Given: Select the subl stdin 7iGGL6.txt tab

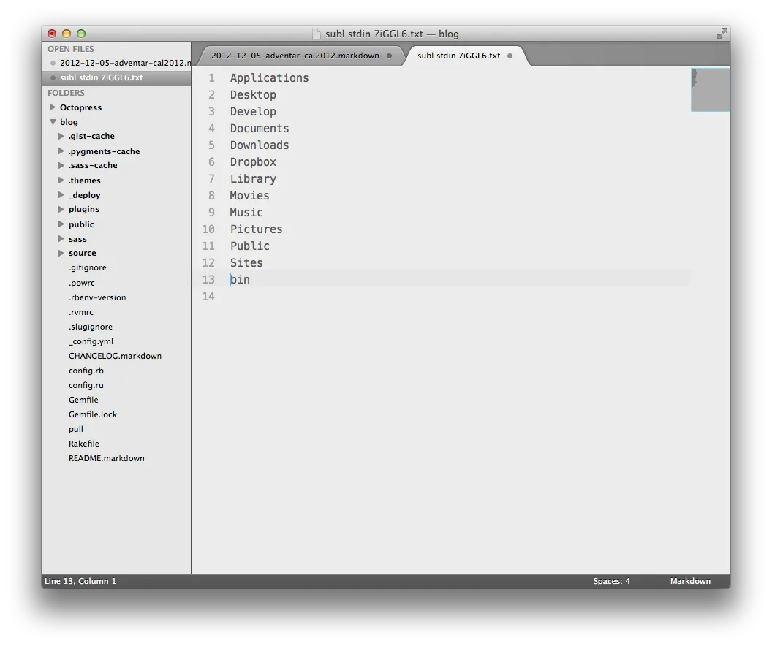Looking at the screenshot, I should tap(458, 56).
